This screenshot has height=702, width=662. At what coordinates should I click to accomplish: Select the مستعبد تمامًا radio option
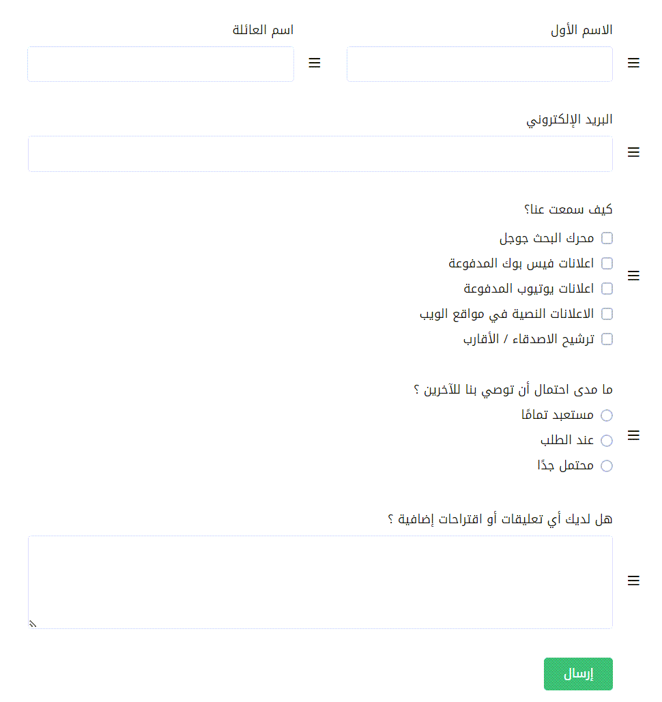[x=607, y=415]
